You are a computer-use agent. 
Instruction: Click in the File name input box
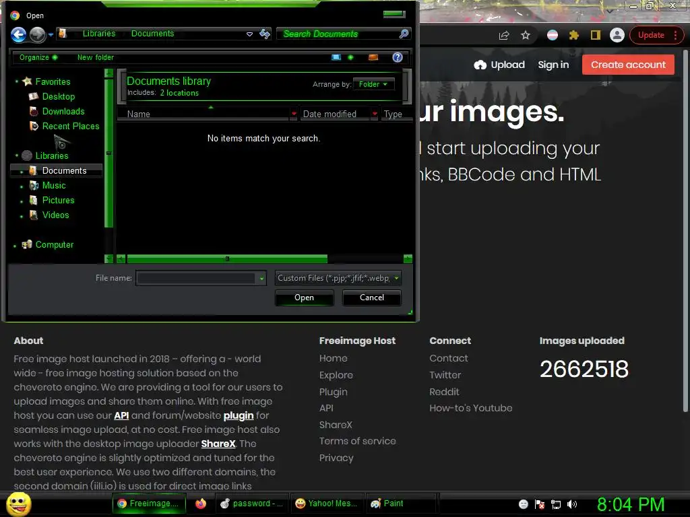pos(196,278)
